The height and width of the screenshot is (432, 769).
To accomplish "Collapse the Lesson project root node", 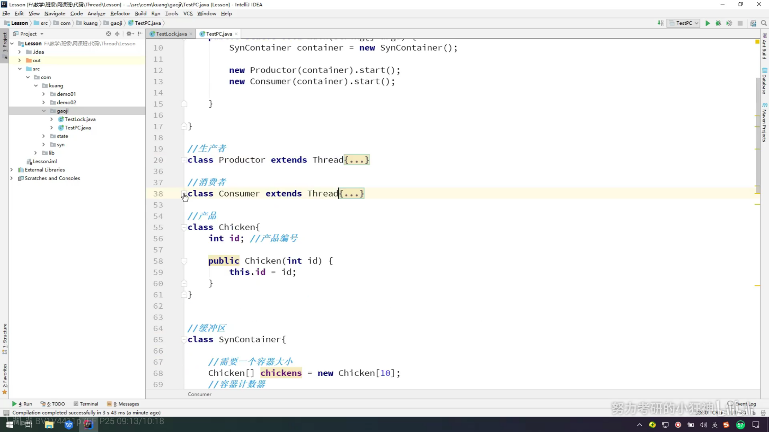I will tap(12, 43).
